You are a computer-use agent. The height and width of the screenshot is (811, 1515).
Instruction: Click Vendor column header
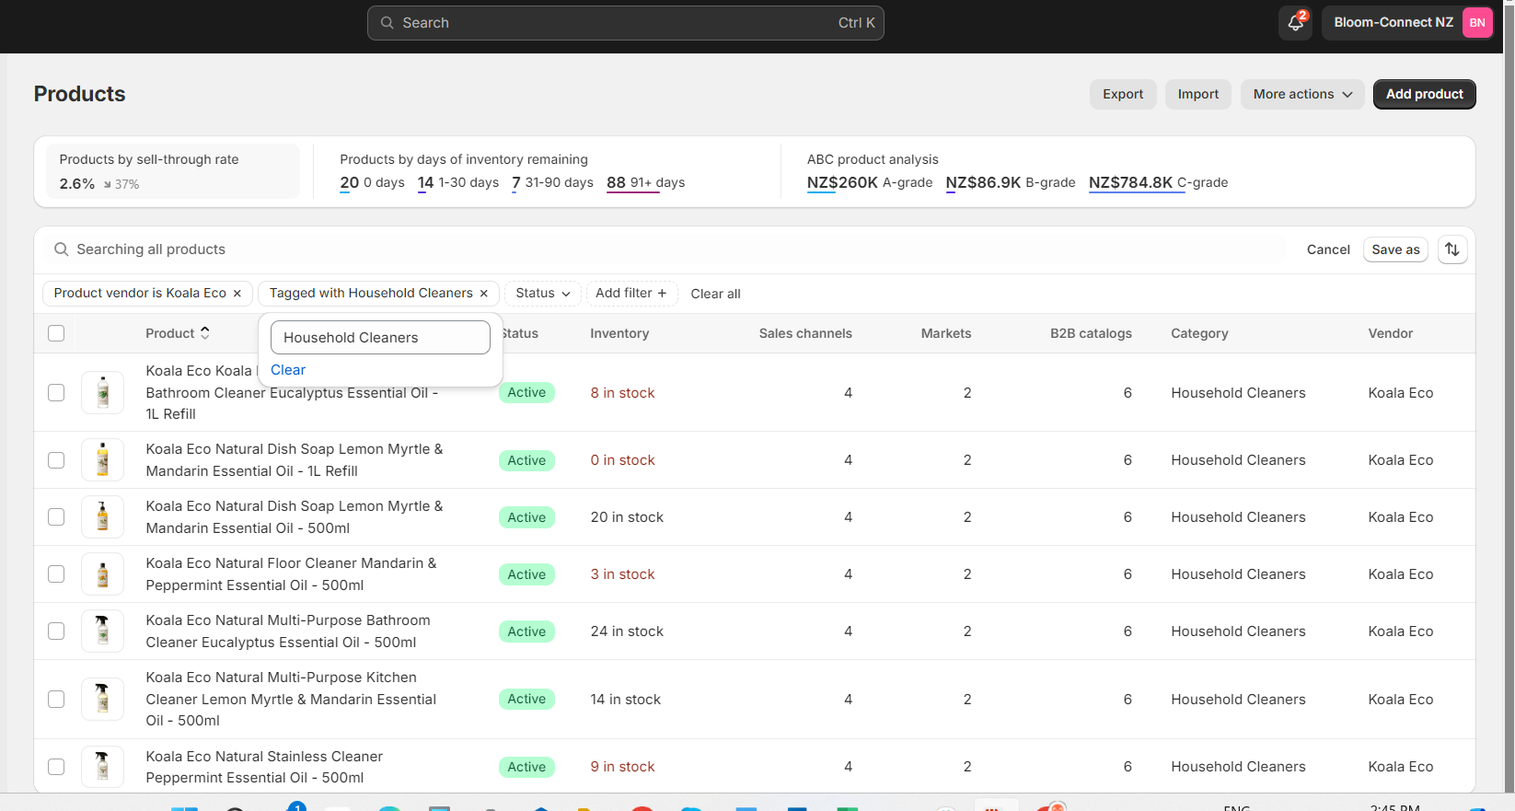click(1390, 333)
